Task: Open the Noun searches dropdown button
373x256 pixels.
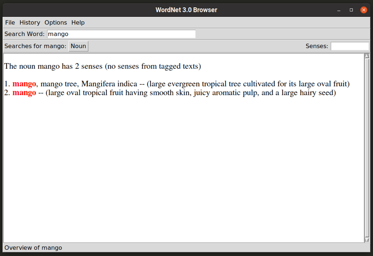Action: coord(78,46)
